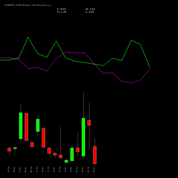Select the tall red candle above 05 Oct
Screen dimensions: 178x178
[x=26, y=127]
